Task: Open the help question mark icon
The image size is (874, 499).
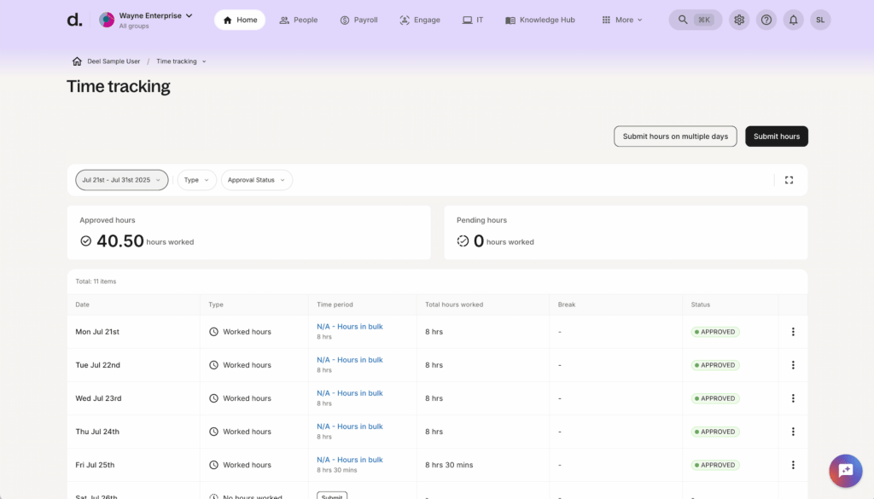Action: click(x=766, y=20)
